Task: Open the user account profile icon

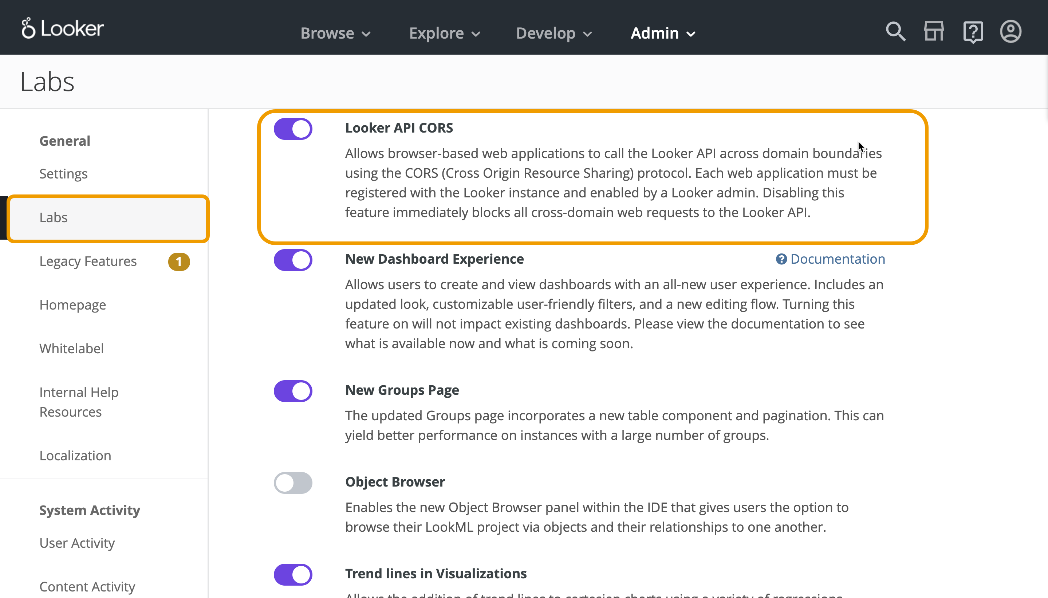Action: coord(1010,32)
